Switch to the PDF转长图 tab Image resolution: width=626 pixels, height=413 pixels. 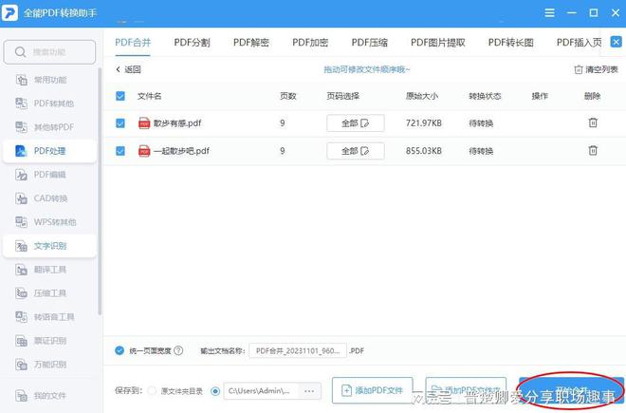510,43
